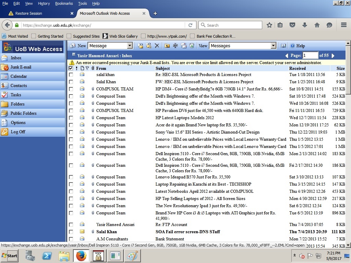Expand the folder list plus icon beside Inbox title
The height and width of the screenshot is (263, 351).
tap(74, 54)
